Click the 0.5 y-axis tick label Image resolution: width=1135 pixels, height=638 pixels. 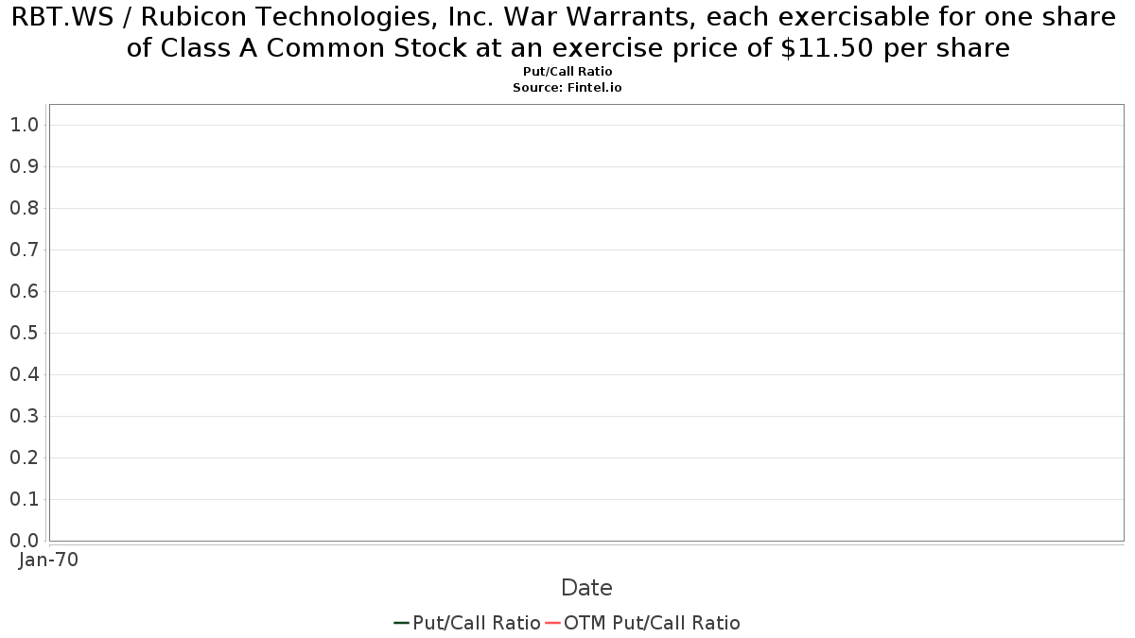click(x=24, y=333)
